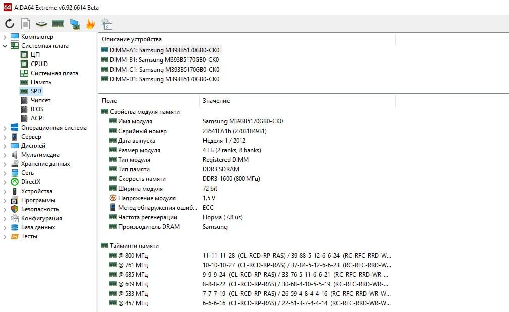Open the BIOS tree item
Screen dimensions: 509x312
37,109
